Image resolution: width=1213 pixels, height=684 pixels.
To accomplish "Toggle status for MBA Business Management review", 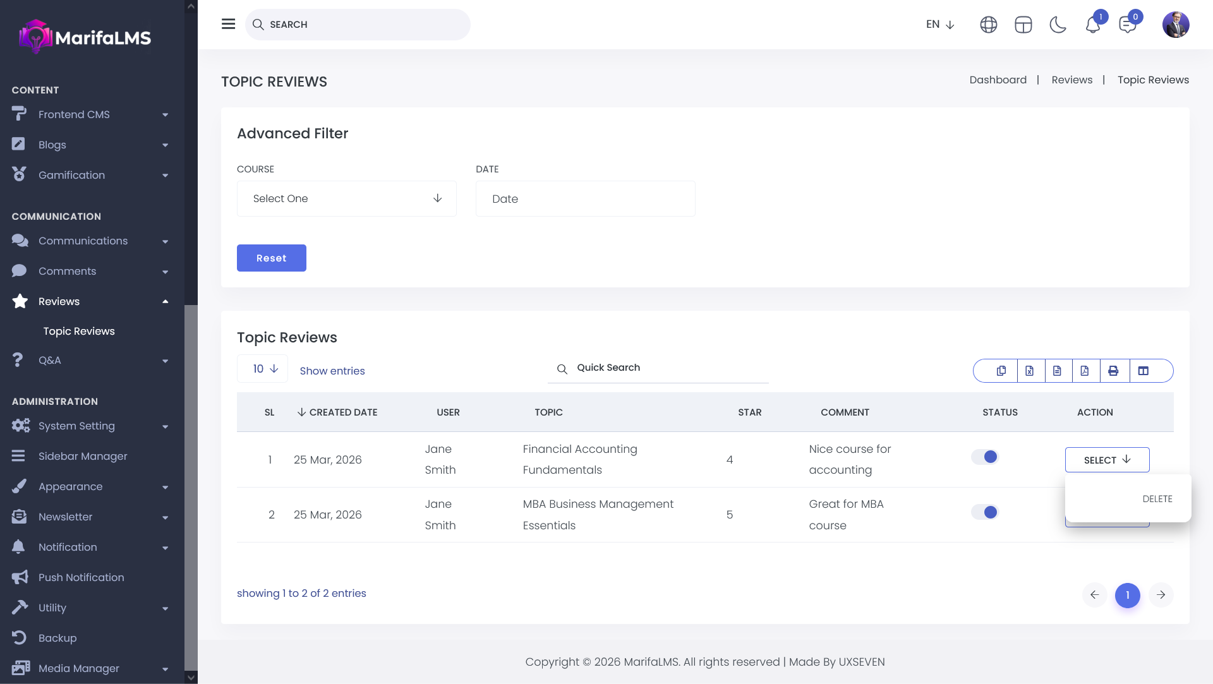I will click(x=984, y=512).
